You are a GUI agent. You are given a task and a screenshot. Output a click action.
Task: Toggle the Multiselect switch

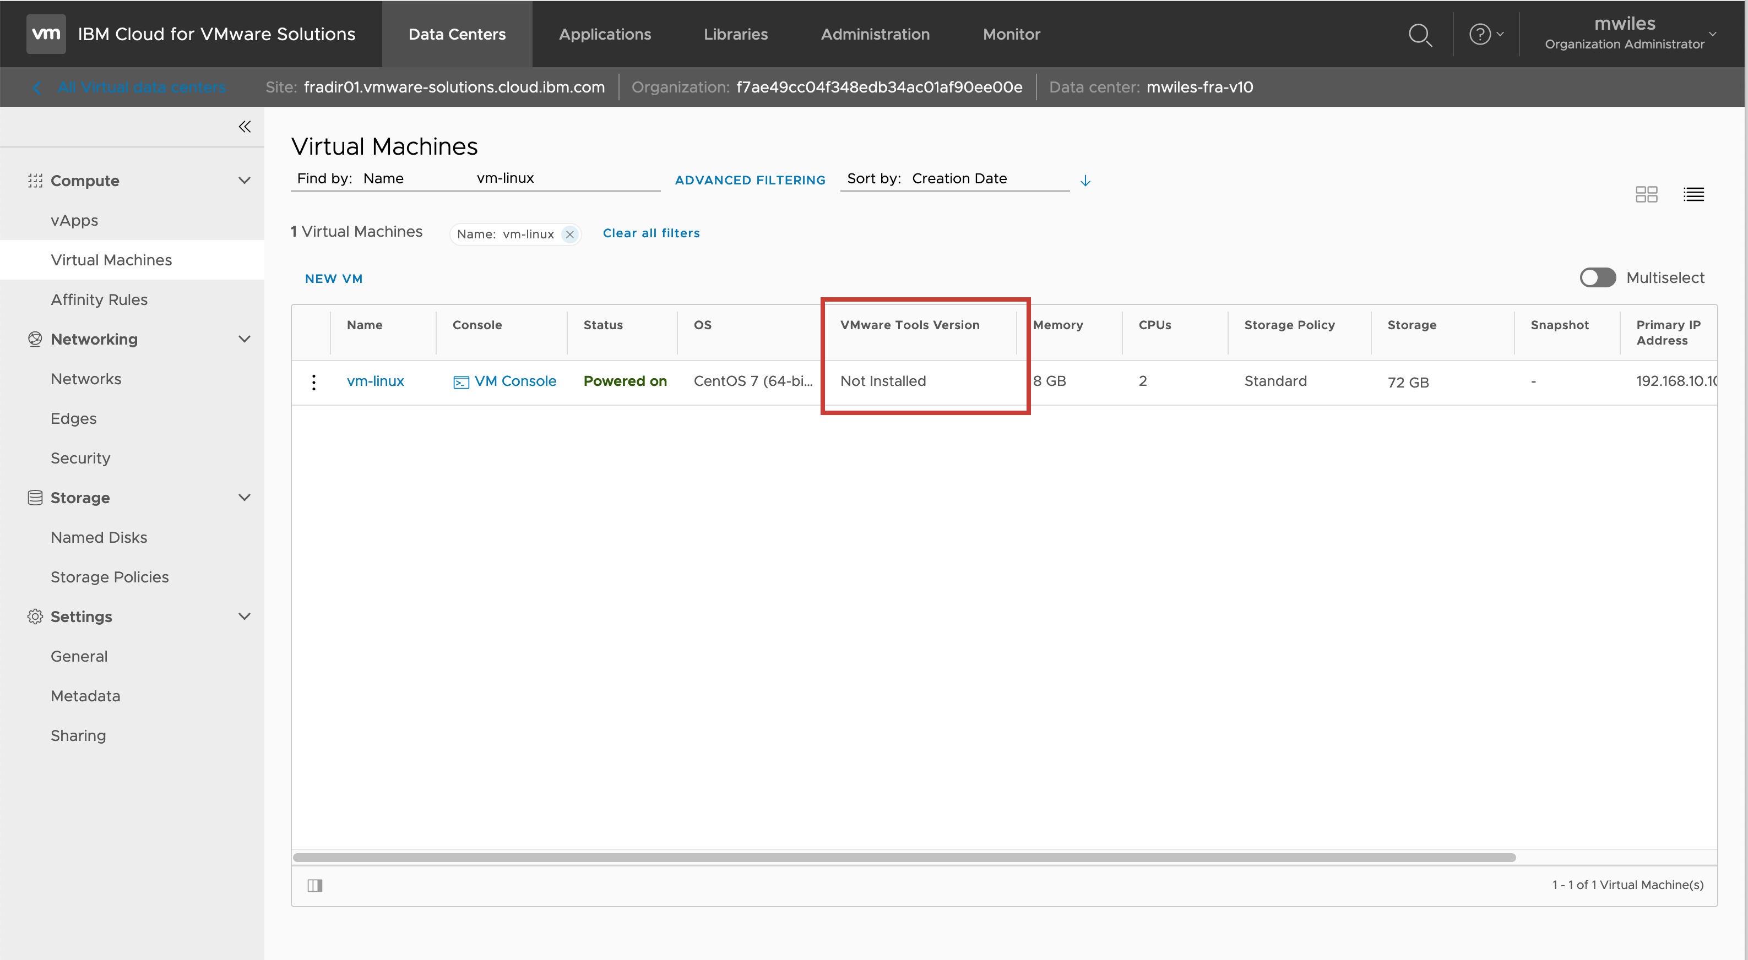1597,277
